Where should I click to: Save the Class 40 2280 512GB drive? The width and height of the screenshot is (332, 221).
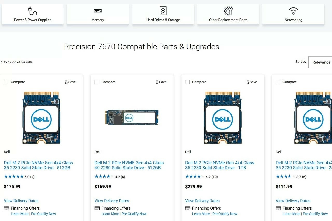(x=161, y=82)
